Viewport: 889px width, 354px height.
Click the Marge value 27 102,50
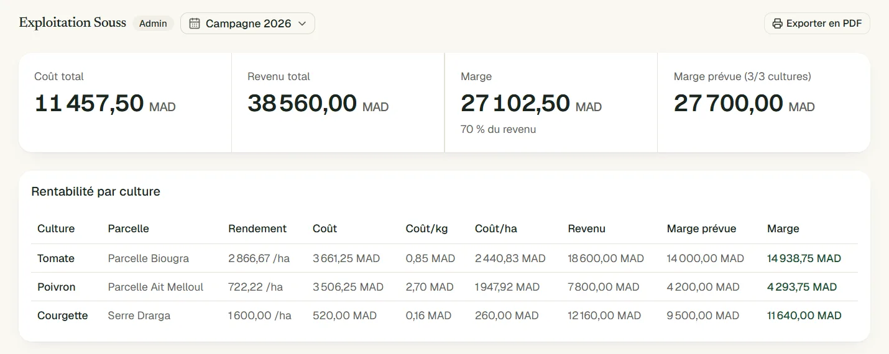(x=515, y=103)
